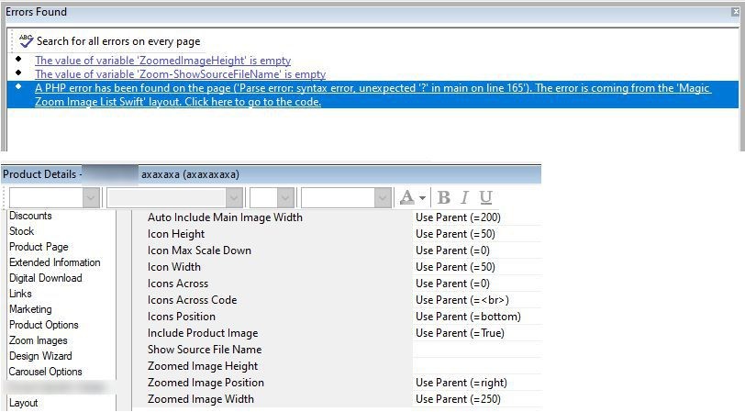Screen dimensions: 745x412
Task: Open the ZoomedImageHeight empty variable error
Action: 162,61
